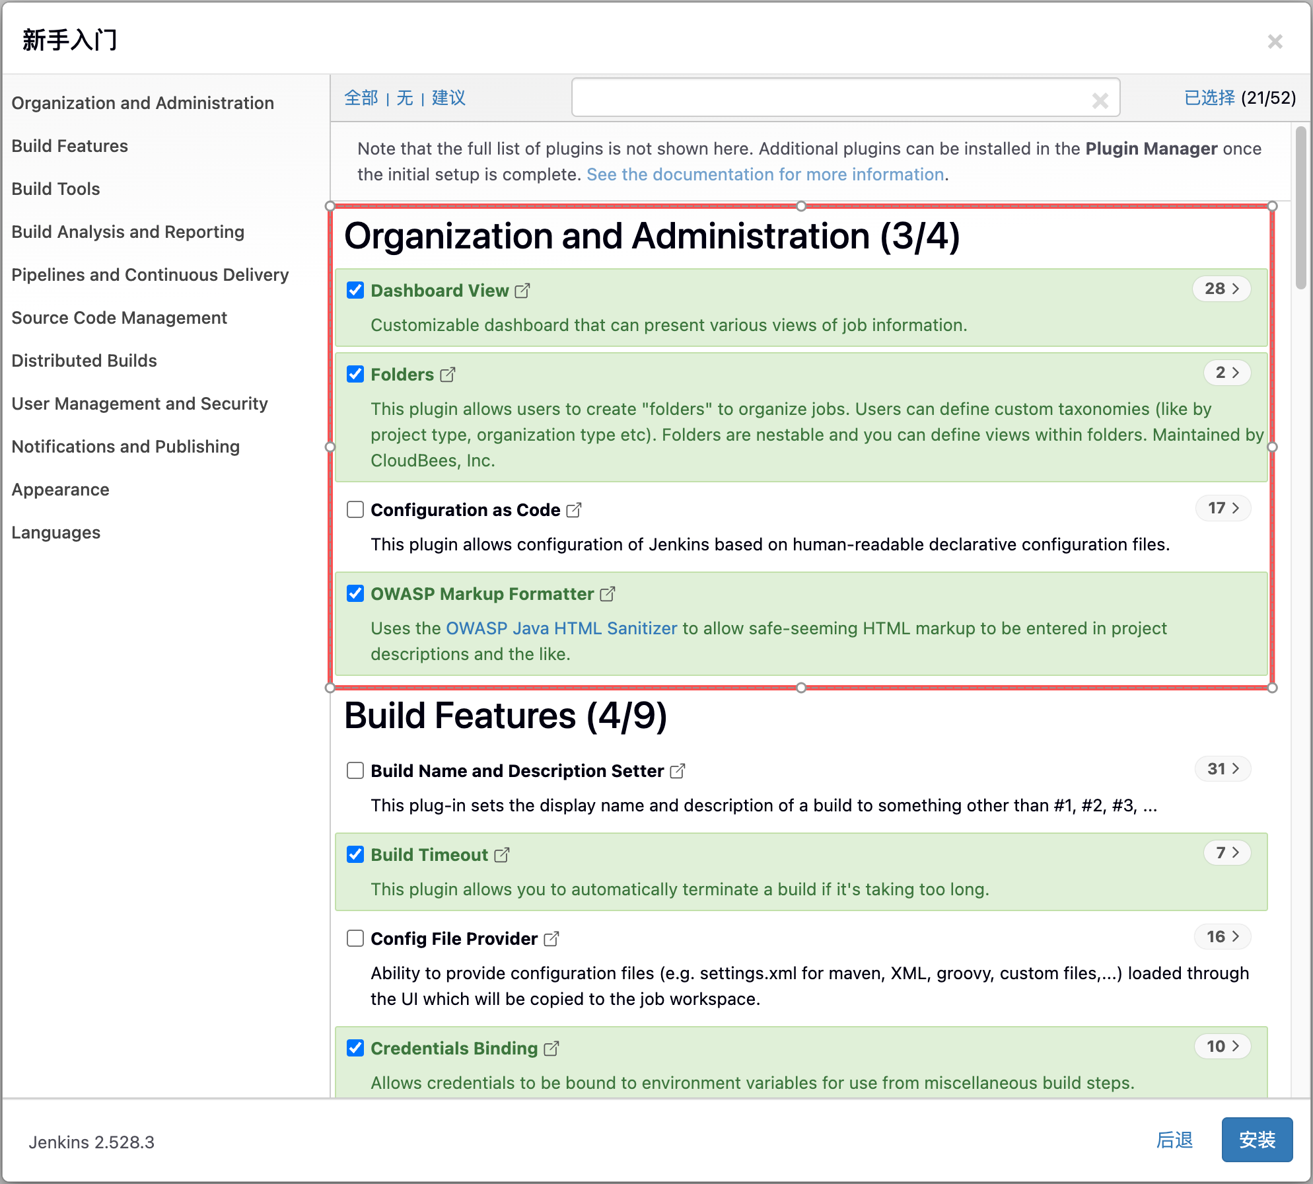The image size is (1313, 1184).
Task: Click the blue 安装 install button
Action: click(1256, 1140)
